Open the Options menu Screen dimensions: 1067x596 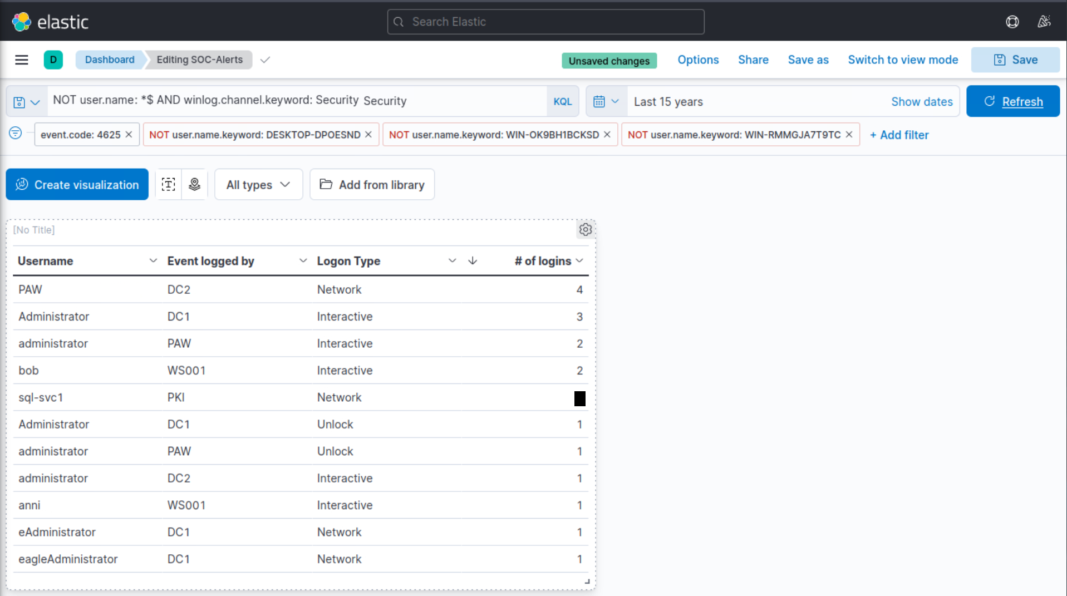coord(698,60)
